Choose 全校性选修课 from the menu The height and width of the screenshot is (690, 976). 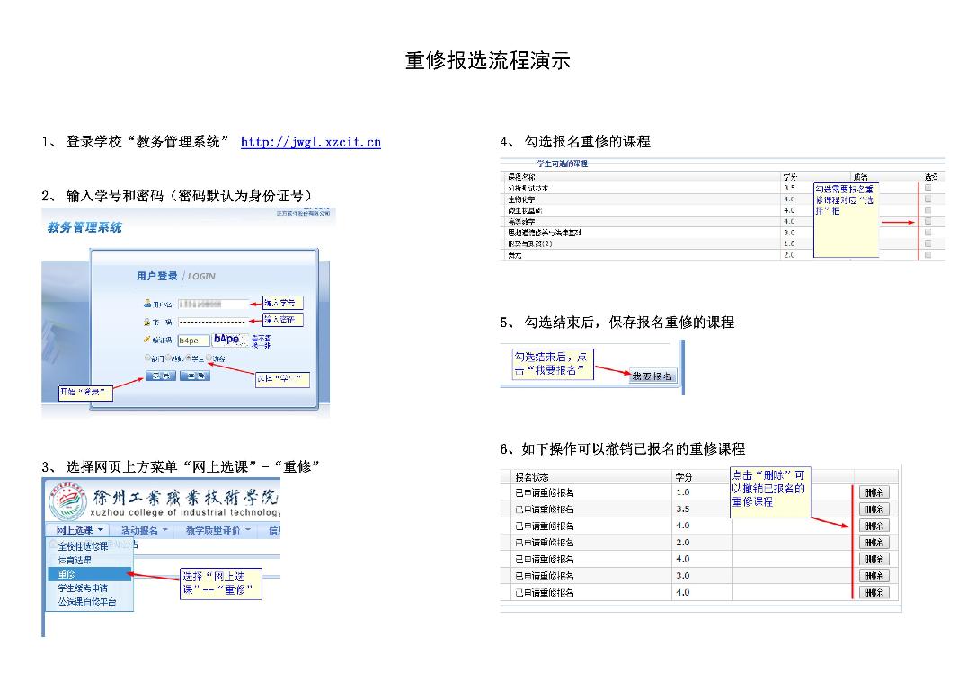pyautogui.click(x=84, y=546)
